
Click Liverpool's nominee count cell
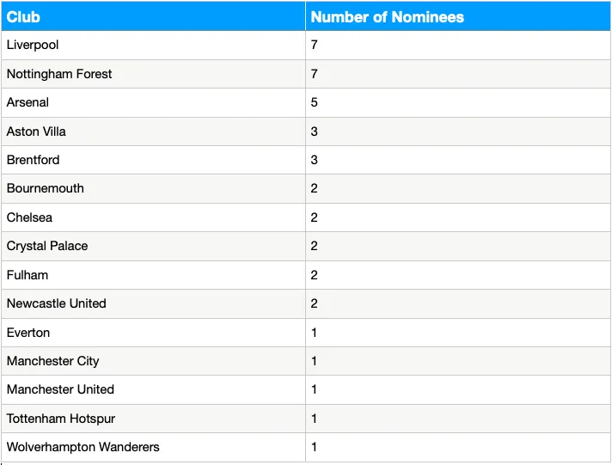315,45
